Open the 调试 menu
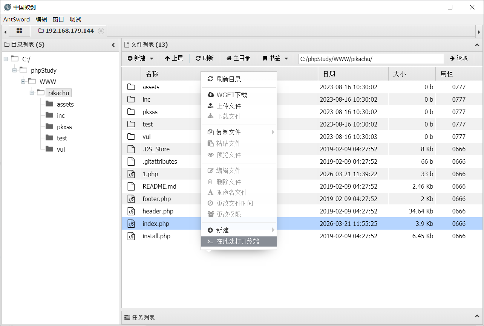484x326 pixels. point(75,20)
